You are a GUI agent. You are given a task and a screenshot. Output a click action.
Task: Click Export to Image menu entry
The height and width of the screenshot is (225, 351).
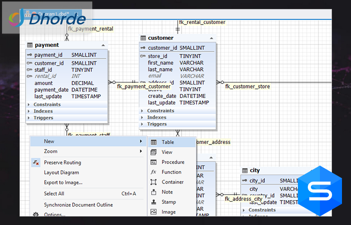click(x=63, y=182)
